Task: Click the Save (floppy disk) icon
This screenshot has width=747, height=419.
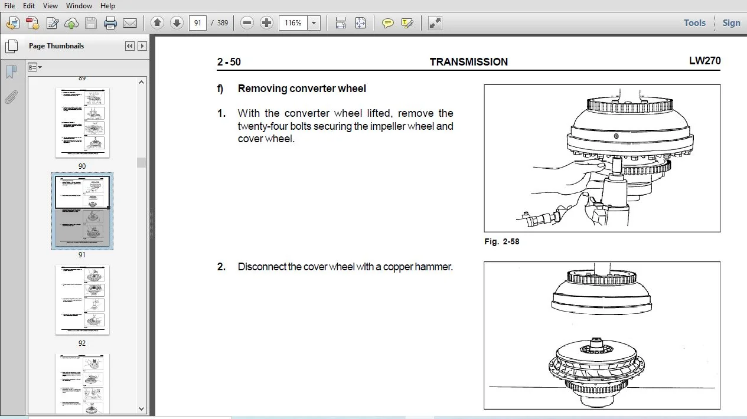Action: tap(90, 23)
